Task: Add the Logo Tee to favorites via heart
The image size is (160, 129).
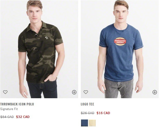Action: coord(86,92)
